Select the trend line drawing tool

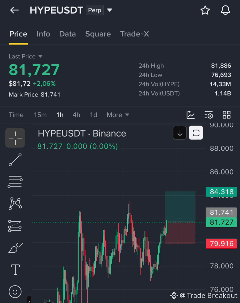point(15,160)
